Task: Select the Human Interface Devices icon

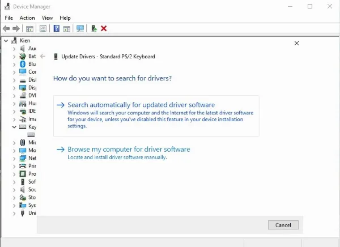Action: [23, 104]
